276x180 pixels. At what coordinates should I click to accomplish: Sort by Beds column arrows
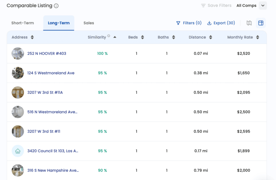click(142, 37)
